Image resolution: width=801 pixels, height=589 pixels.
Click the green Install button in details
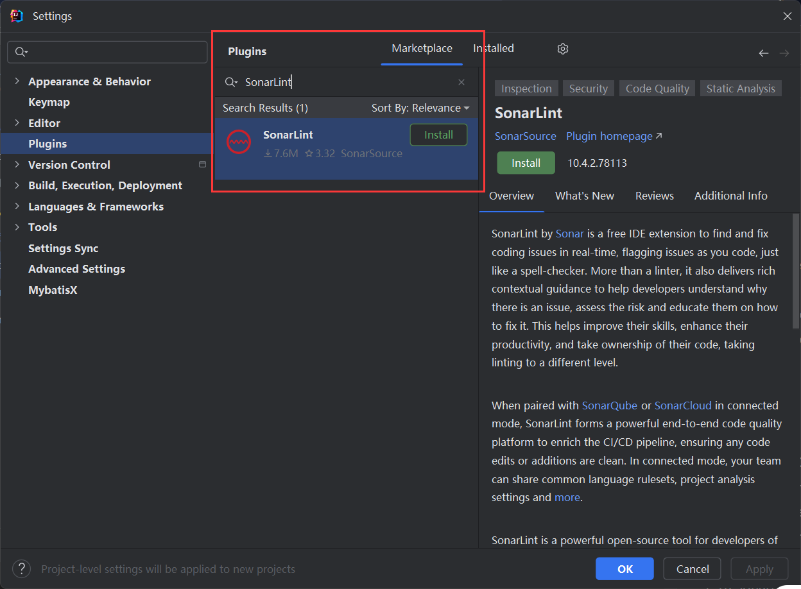point(526,163)
